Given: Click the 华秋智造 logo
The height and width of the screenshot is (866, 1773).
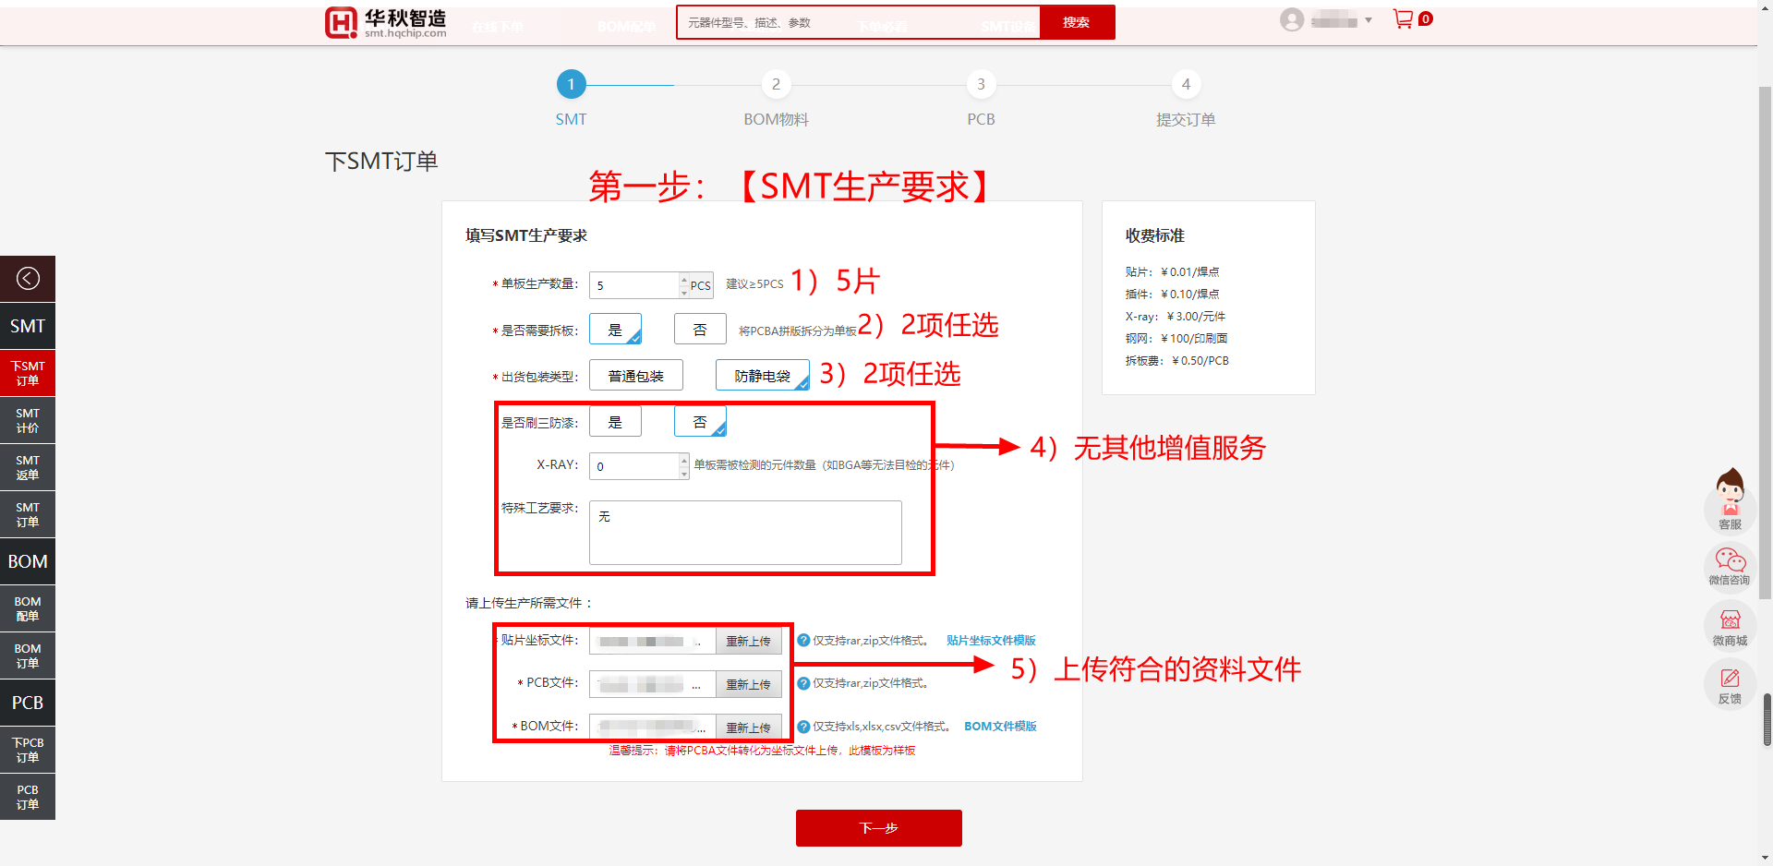Looking at the screenshot, I should click(386, 22).
